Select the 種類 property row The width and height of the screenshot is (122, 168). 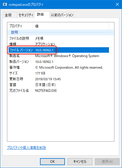click(58, 44)
